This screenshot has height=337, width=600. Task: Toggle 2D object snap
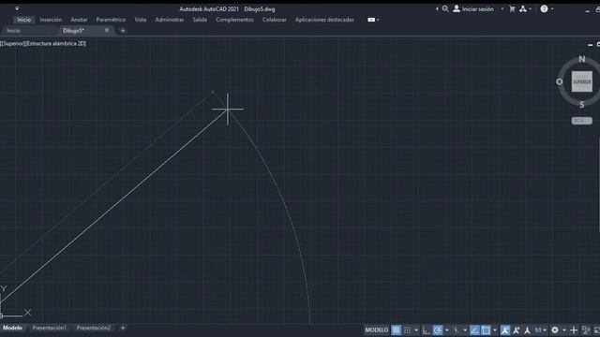(486, 330)
